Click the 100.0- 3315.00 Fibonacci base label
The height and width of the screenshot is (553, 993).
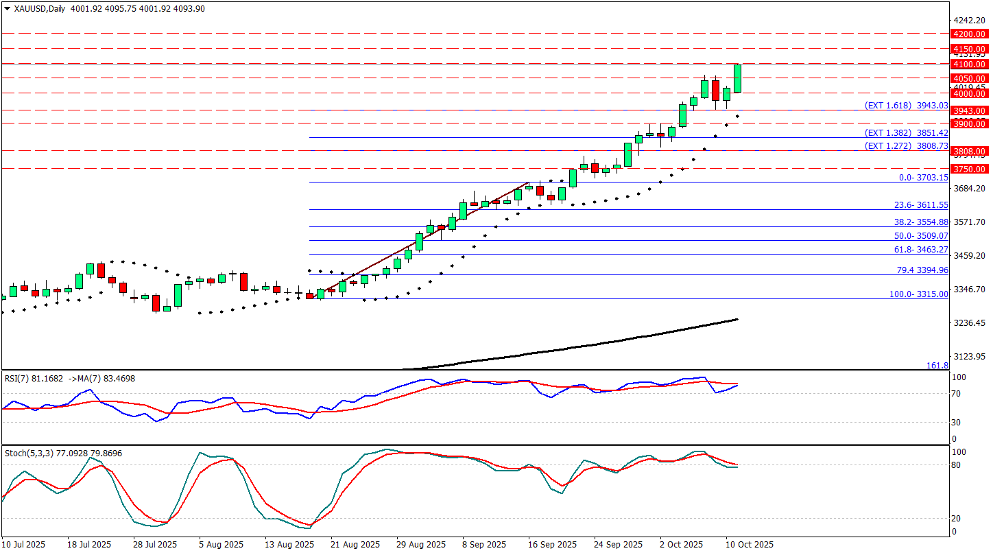pyautogui.click(x=919, y=294)
